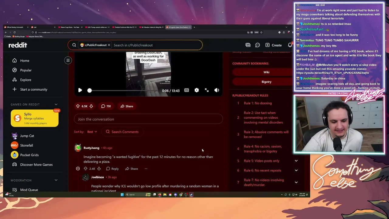Seek on the video progress bar

[x=123, y=90]
